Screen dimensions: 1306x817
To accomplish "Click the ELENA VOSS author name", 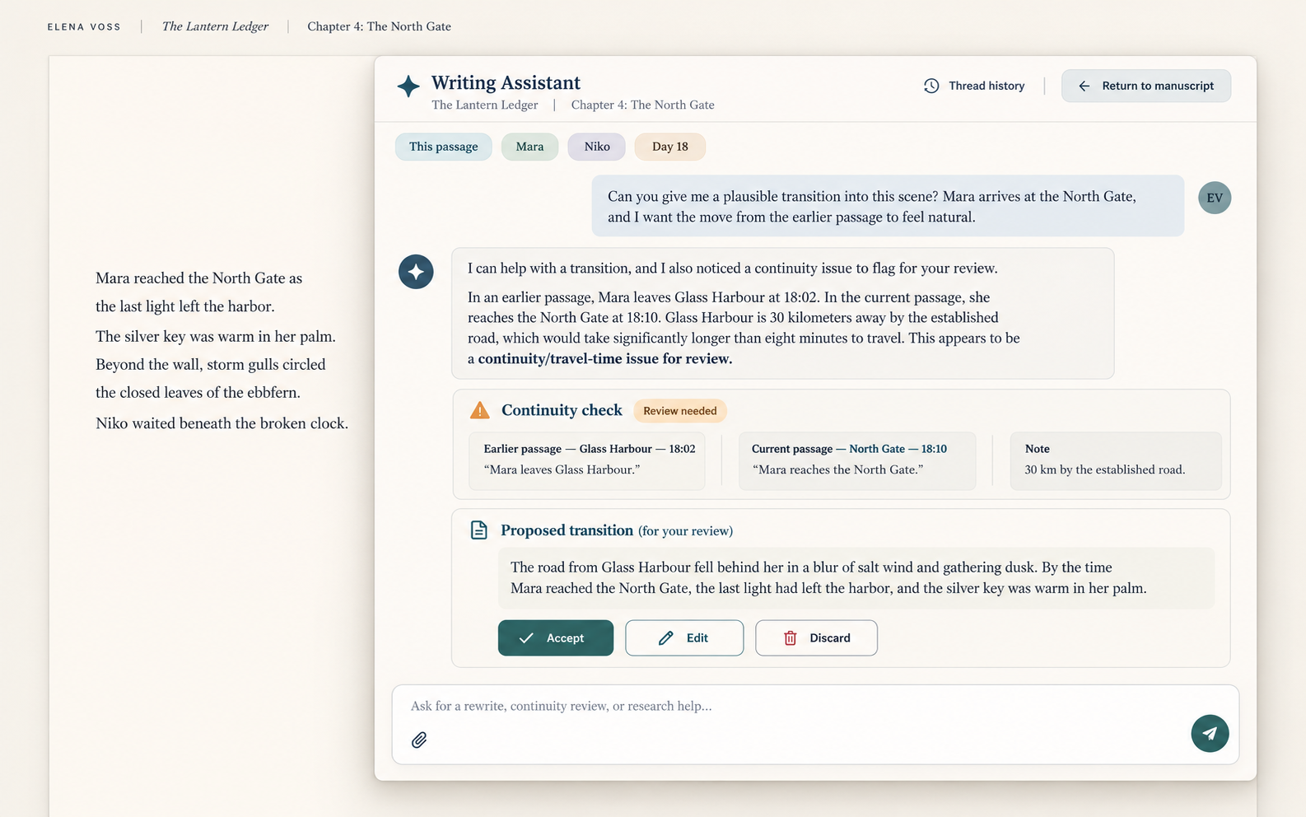I will coord(84,27).
